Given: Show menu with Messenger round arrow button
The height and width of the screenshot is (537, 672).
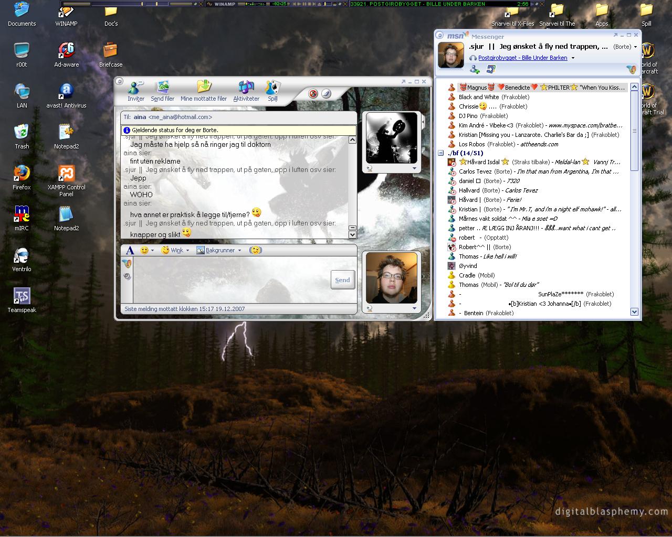Looking at the screenshot, I should (439, 35).
